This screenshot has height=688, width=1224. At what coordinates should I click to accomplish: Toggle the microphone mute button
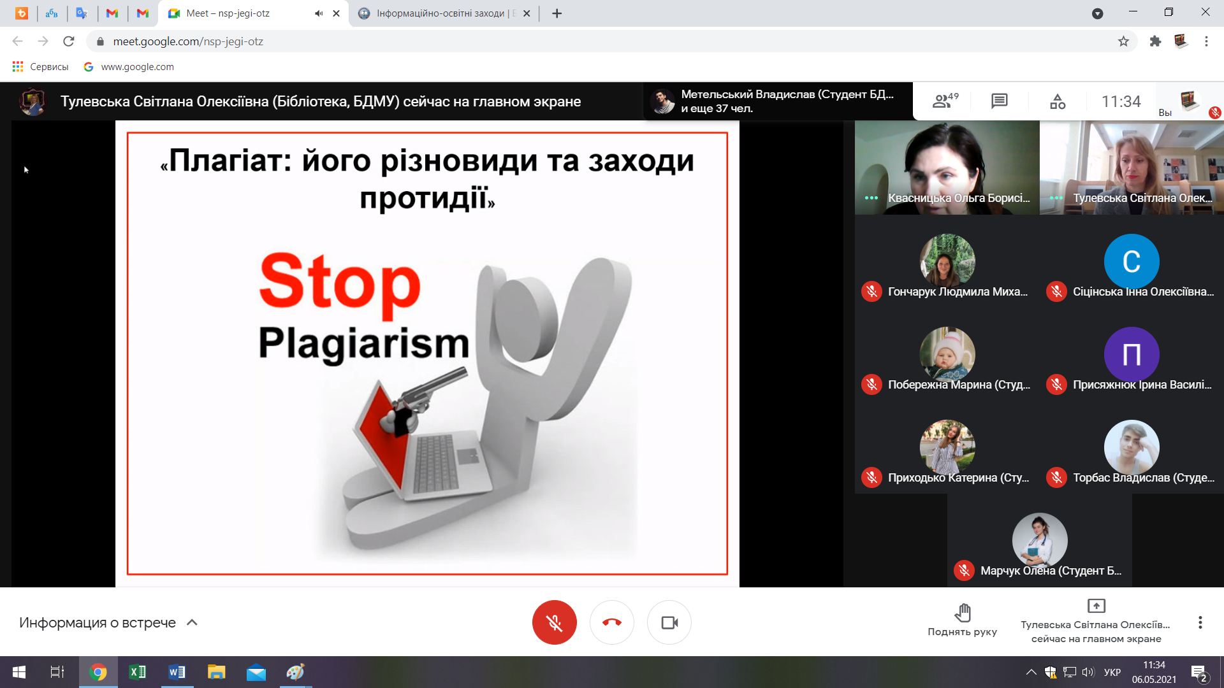(x=554, y=622)
